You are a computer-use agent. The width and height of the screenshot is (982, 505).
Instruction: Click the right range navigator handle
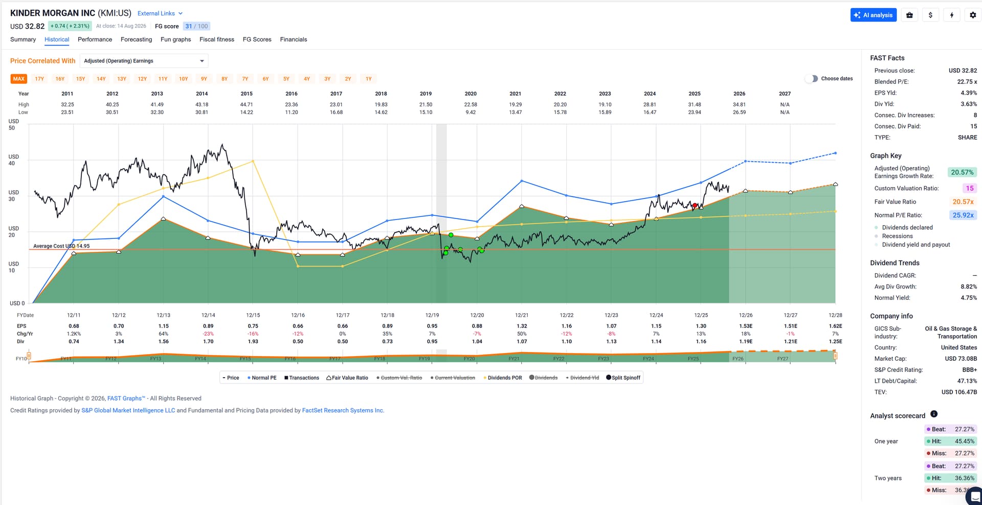tap(835, 355)
